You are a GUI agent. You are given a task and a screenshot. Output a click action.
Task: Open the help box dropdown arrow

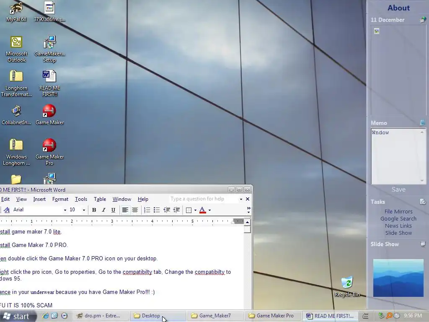241,199
